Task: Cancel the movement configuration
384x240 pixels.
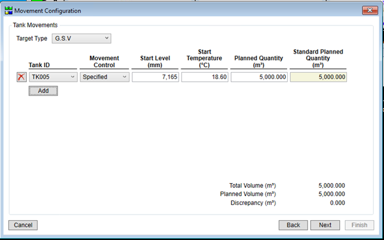Action: 23,225
